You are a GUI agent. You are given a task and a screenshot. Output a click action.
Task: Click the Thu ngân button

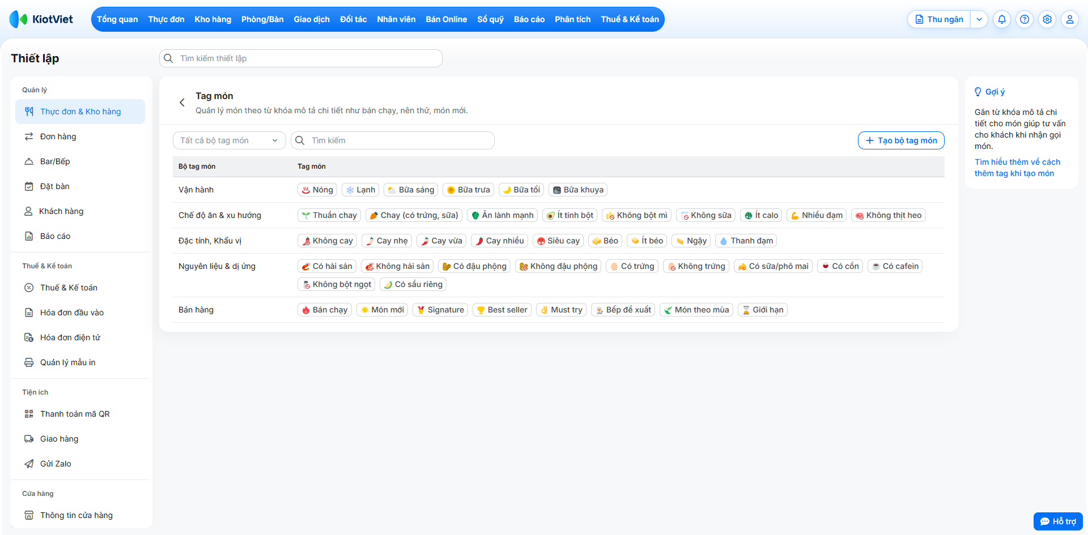940,19
